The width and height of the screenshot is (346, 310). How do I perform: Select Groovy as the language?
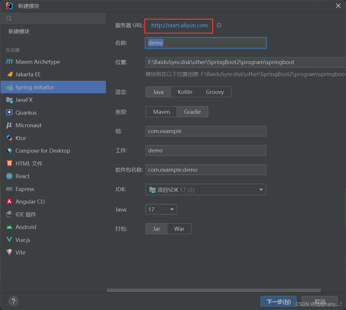click(x=215, y=92)
